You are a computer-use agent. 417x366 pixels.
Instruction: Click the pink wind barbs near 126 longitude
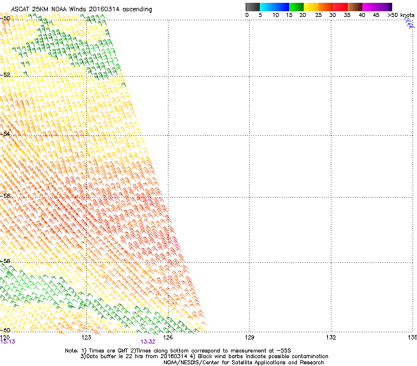(x=177, y=244)
